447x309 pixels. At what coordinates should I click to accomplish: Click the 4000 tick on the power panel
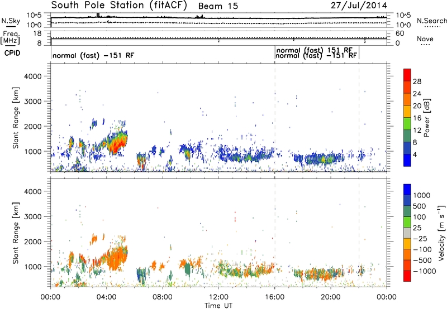(x=33, y=76)
